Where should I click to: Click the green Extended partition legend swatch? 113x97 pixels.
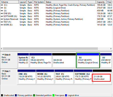pyautogui.click(x=34, y=95)
